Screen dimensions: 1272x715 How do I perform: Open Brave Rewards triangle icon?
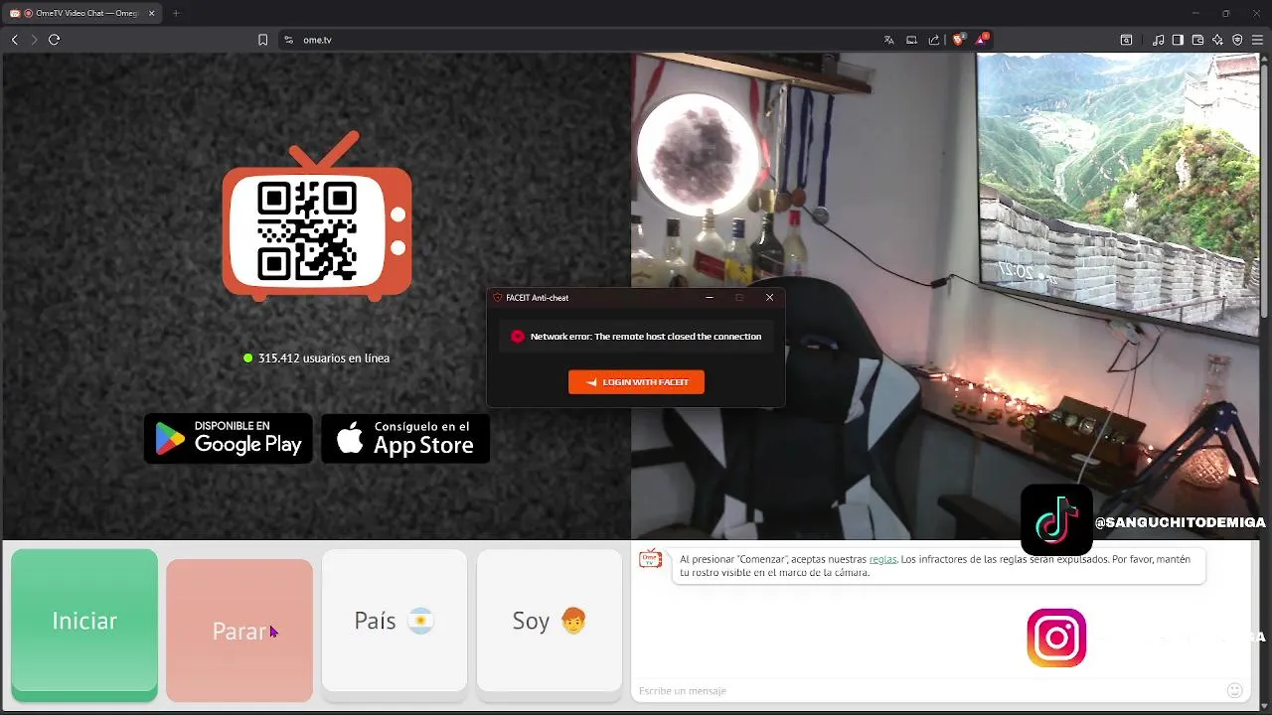tap(982, 40)
